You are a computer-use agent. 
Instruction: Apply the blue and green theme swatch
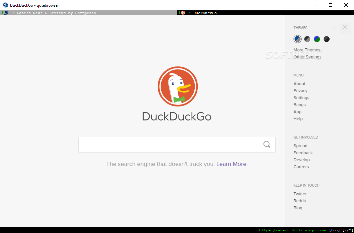317,39
